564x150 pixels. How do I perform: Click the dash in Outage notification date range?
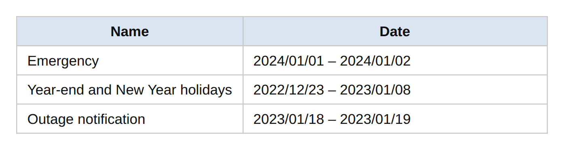[332, 120]
